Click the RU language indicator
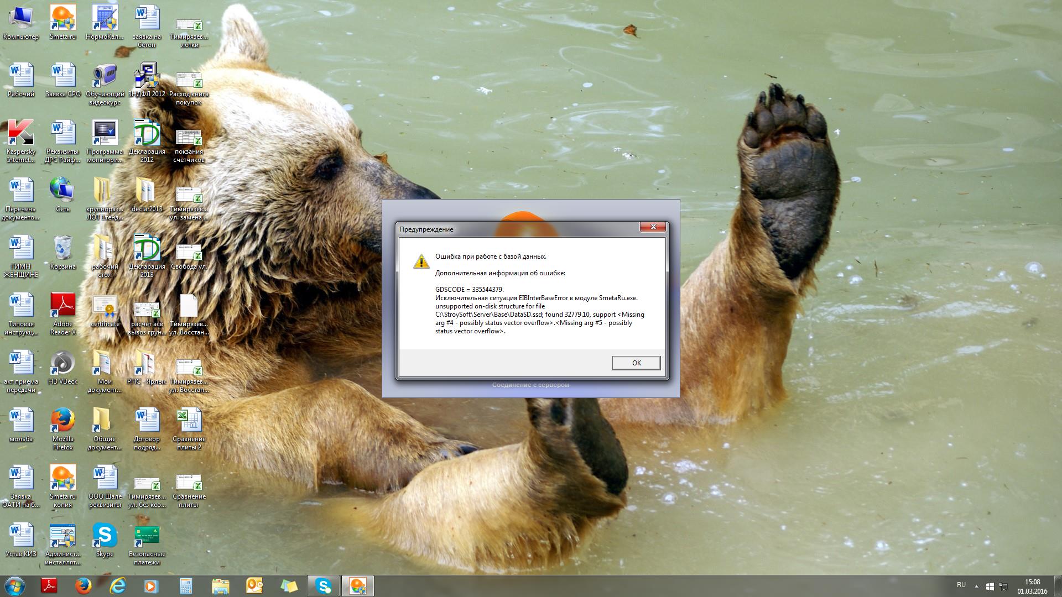The image size is (1062, 597). tap(961, 585)
